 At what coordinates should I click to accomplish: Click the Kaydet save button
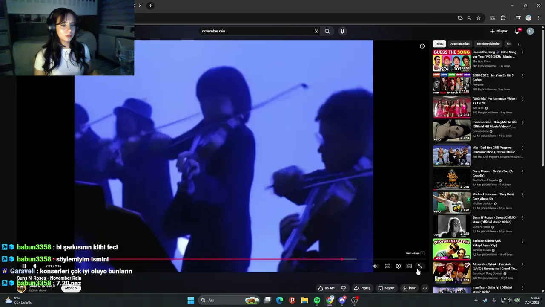(x=387, y=288)
